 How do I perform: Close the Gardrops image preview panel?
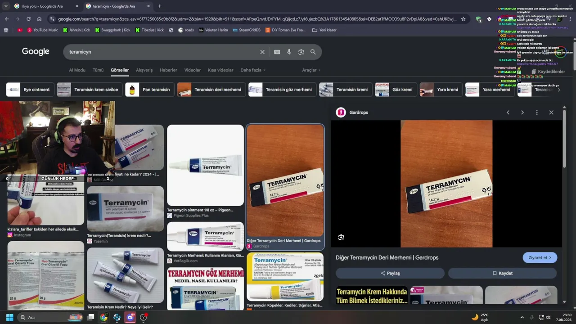pos(551,112)
